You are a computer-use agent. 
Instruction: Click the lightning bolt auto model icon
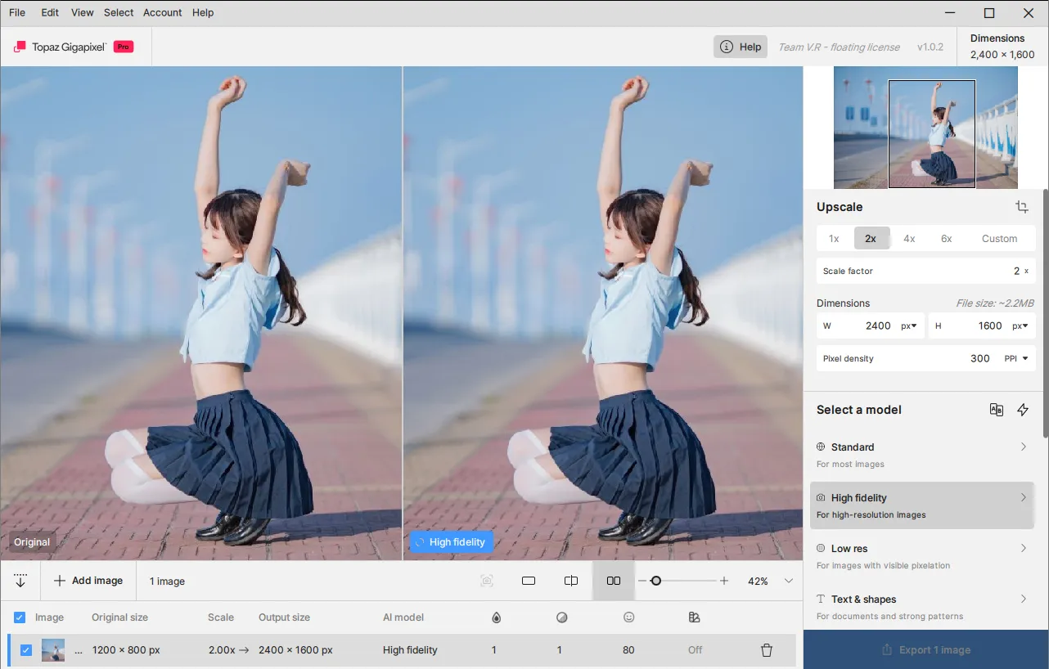[1023, 410]
